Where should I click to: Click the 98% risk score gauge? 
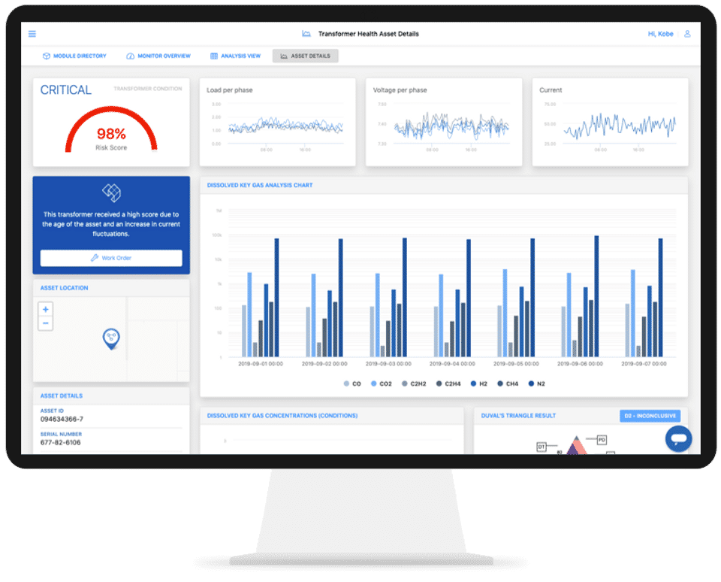(111, 129)
